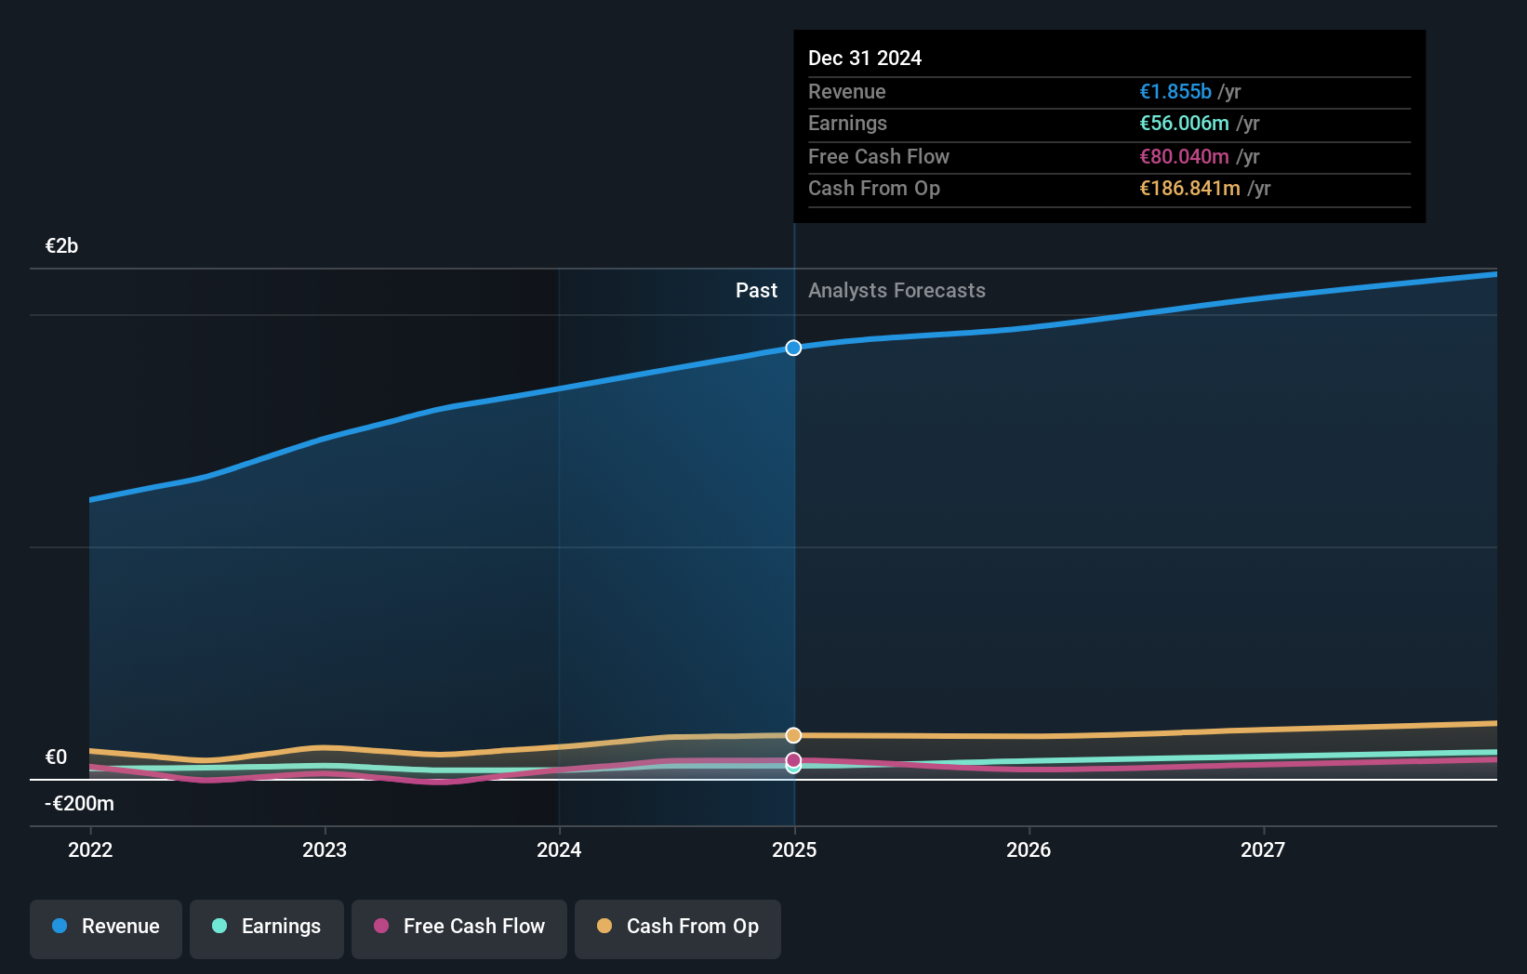Toggle the Cash From Op legend button
Viewport: 1527px width, 974px height.
[678, 928]
